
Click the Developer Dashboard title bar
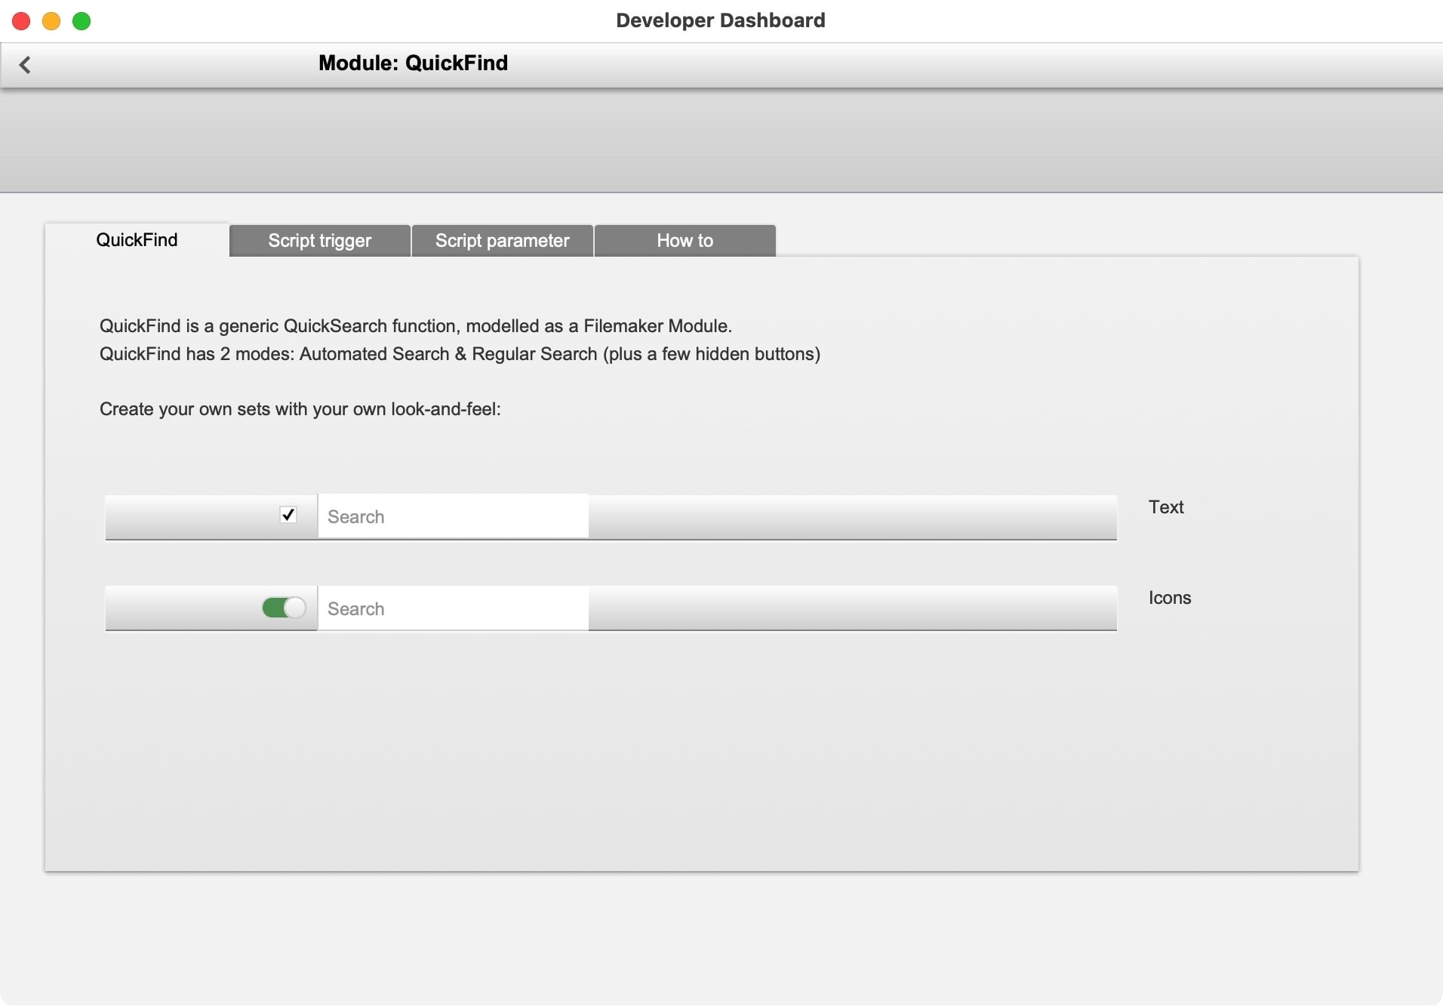[x=719, y=20]
